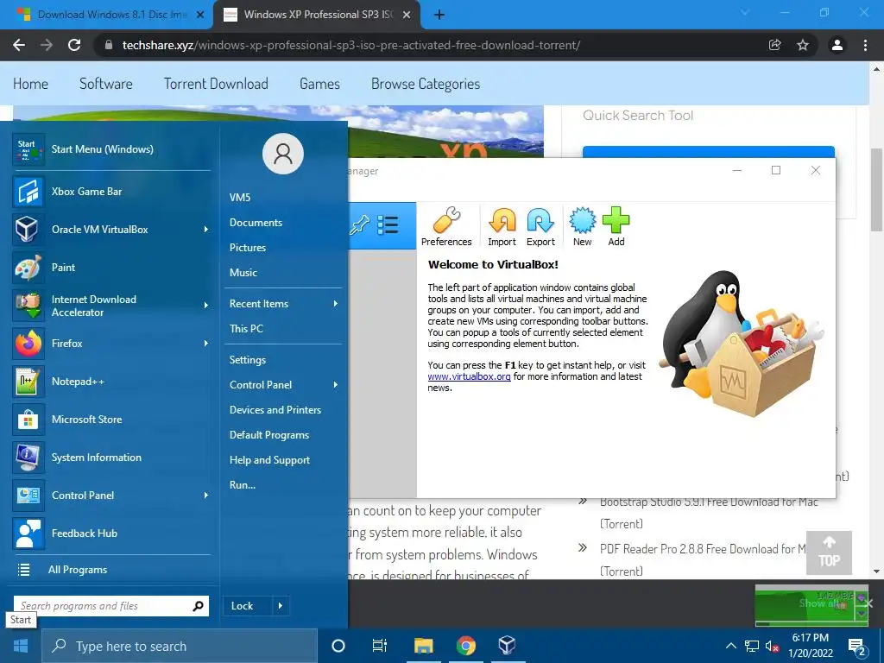This screenshot has width=884, height=663.
Task: Open Settings from start menu
Action: click(x=248, y=360)
